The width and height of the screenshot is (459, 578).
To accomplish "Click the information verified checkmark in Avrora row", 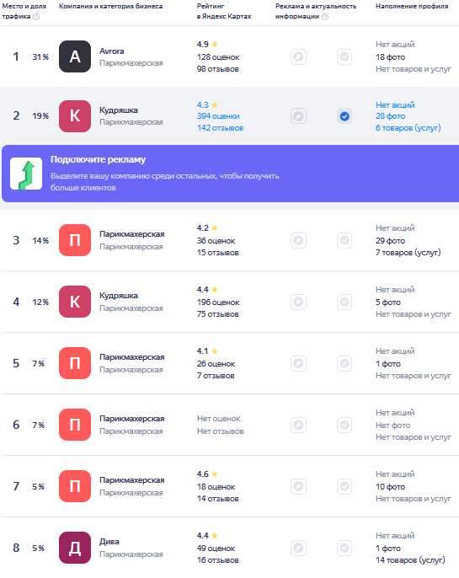I will click(x=344, y=56).
